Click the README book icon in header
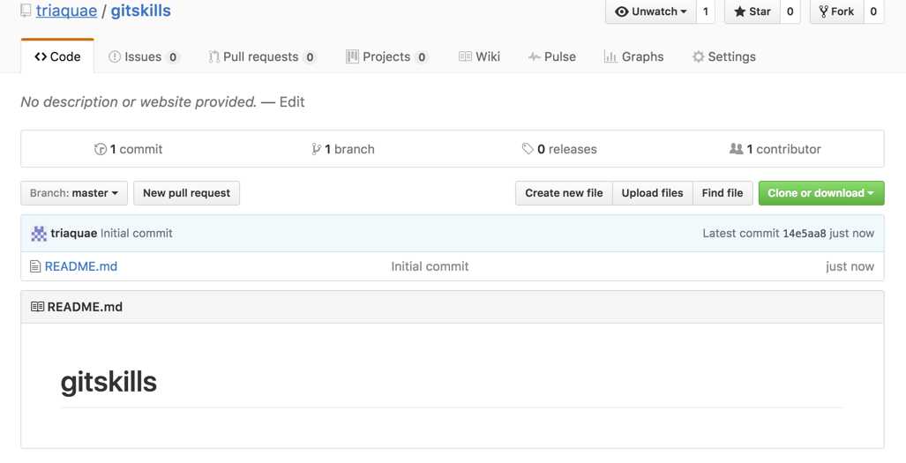This screenshot has height=463, width=906. point(37,307)
